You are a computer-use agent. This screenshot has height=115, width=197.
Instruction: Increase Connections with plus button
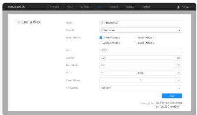179,80
